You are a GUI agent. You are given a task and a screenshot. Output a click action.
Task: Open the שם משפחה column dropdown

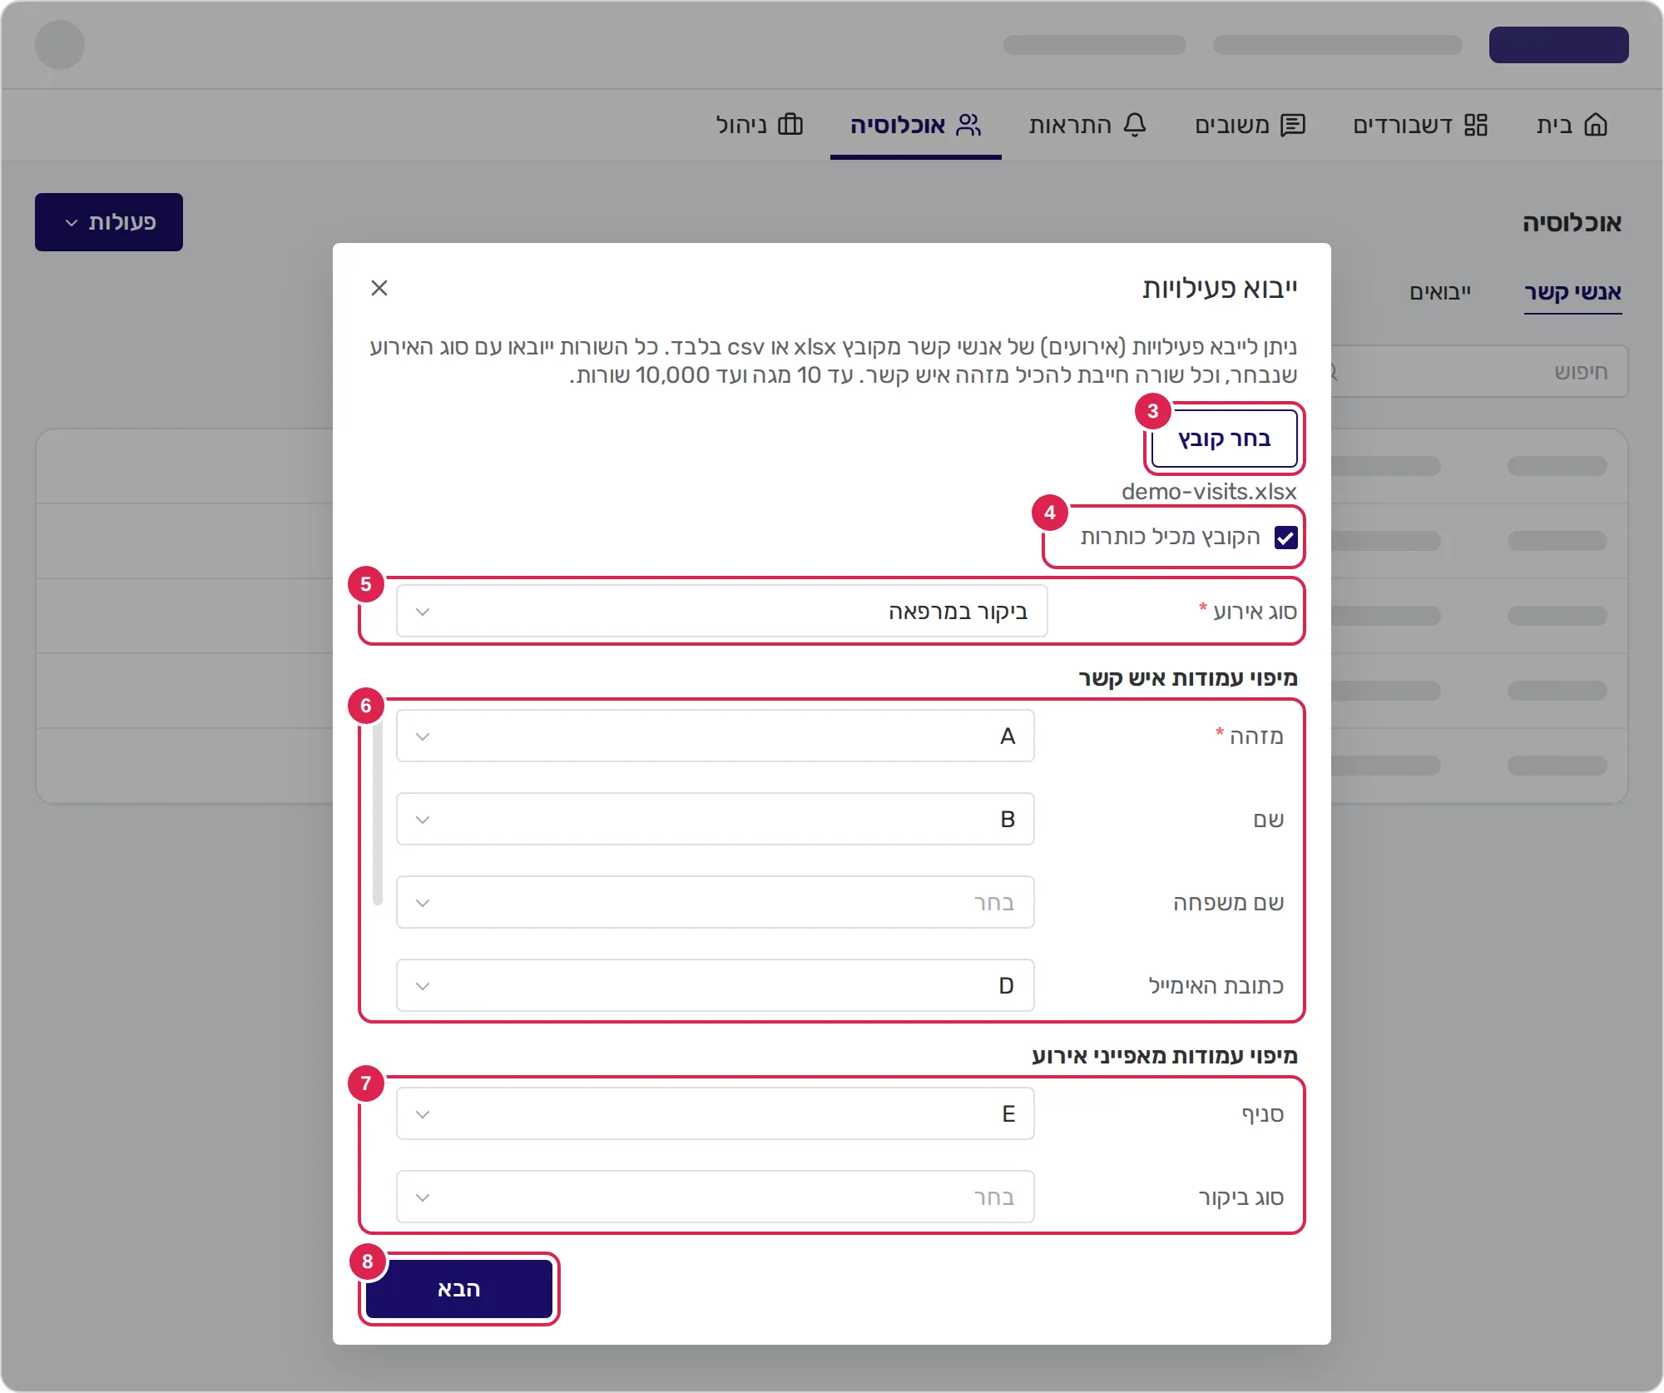[716, 903]
